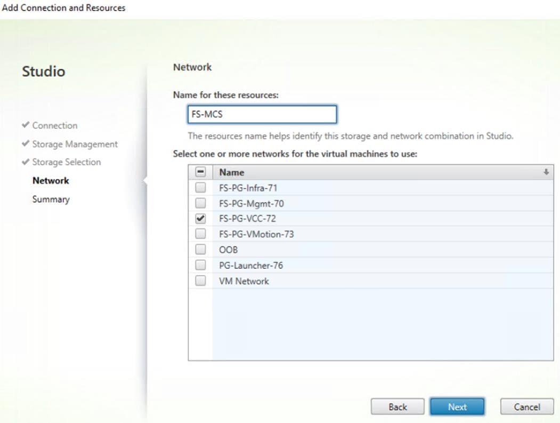The height and width of the screenshot is (423, 560).
Task: Select the OOB network checkbox
Action: [200, 249]
